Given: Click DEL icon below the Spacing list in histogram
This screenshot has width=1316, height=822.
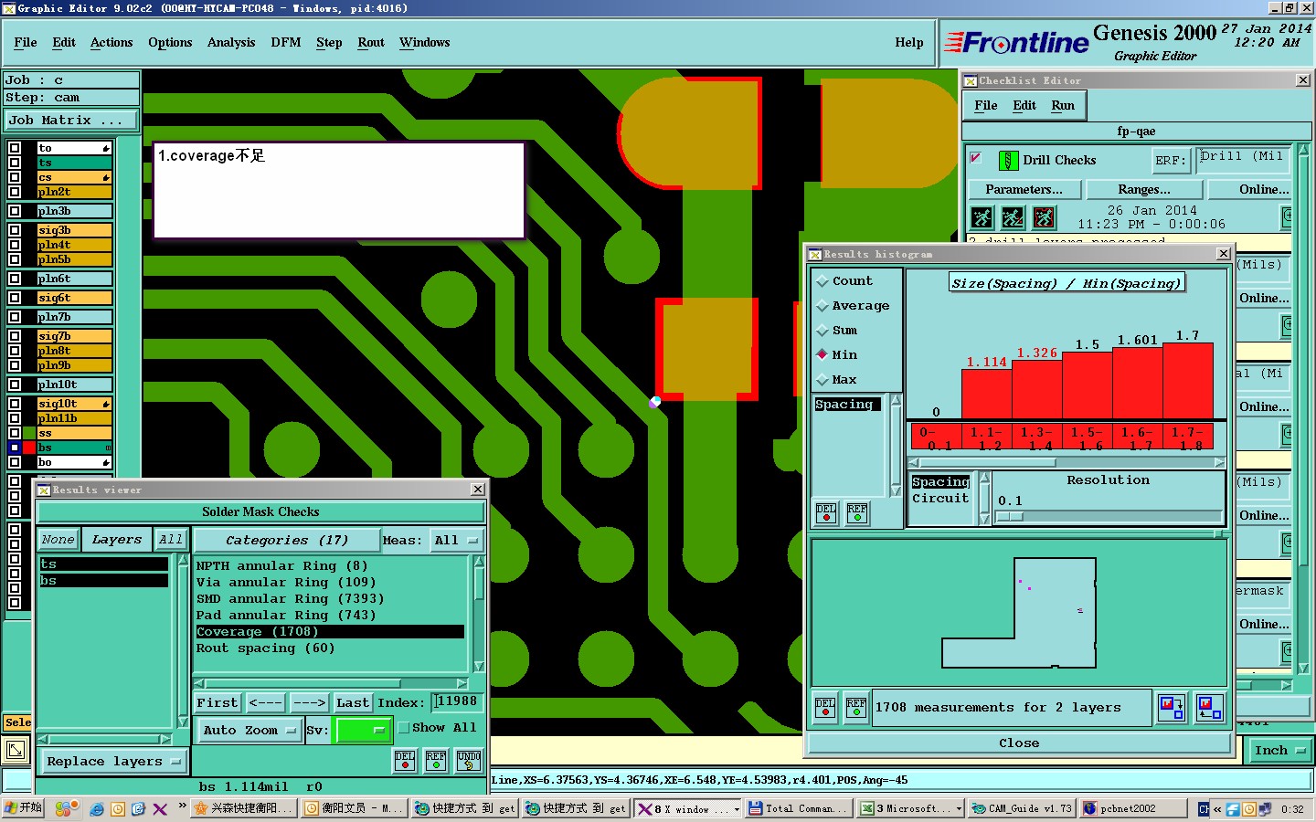Looking at the screenshot, I should coord(826,513).
